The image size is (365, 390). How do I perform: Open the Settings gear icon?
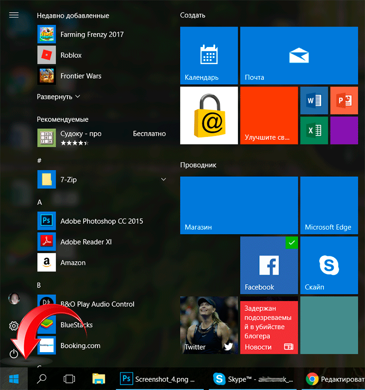click(14, 326)
